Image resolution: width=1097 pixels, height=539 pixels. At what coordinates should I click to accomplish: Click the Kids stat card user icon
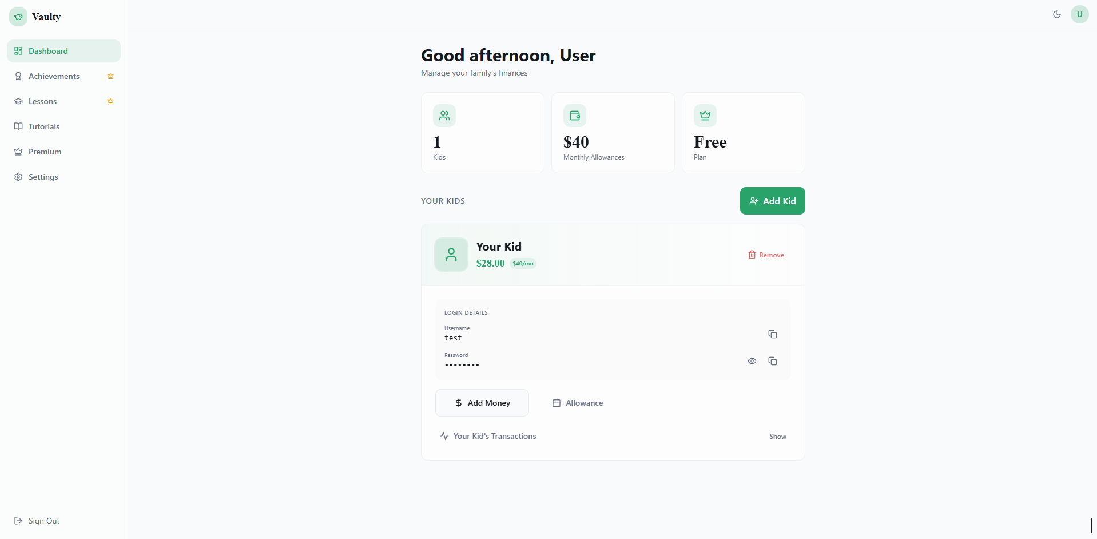444,115
